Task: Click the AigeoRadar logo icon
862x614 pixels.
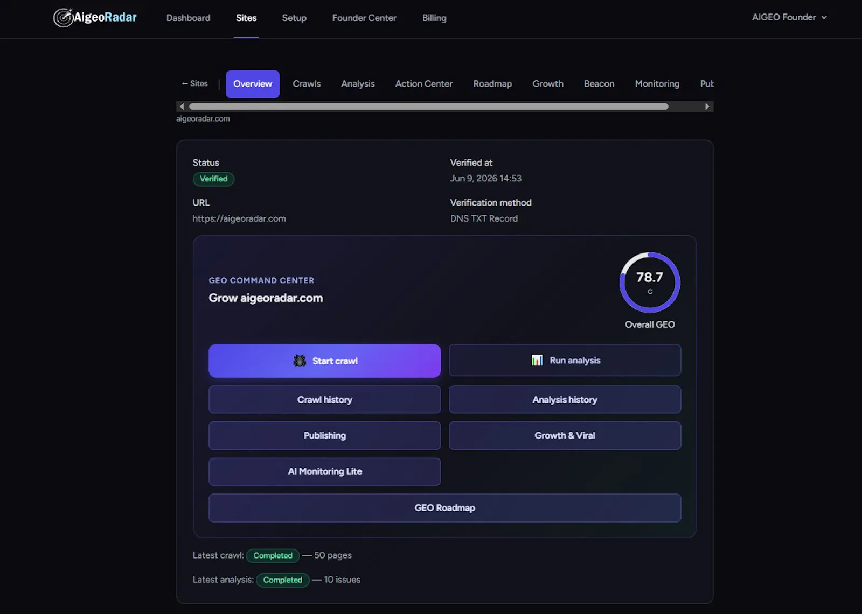Action: click(x=63, y=18)
